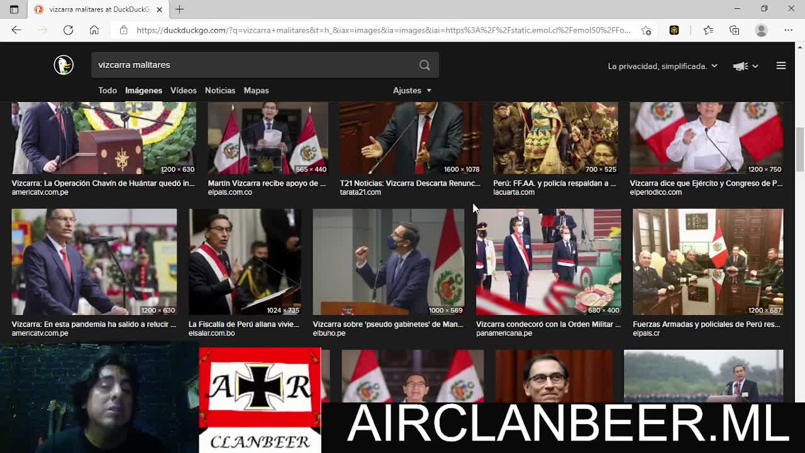
Task: Click the search magnifier icon
Action: pos(425,65)
